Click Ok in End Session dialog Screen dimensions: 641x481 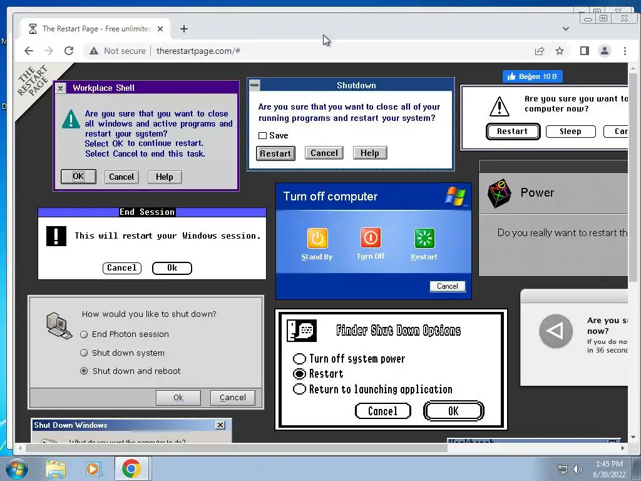tap(172, 268)
